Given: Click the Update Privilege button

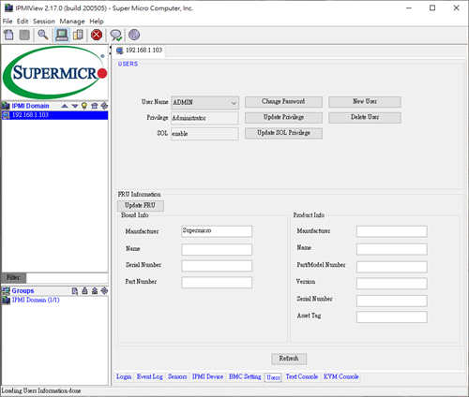Looking at the screenshot, I should pyautogui.click(x=283, y=117).
